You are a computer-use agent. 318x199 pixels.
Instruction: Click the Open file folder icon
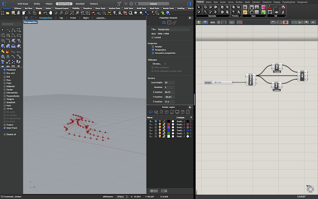click(x=8, y=13)
